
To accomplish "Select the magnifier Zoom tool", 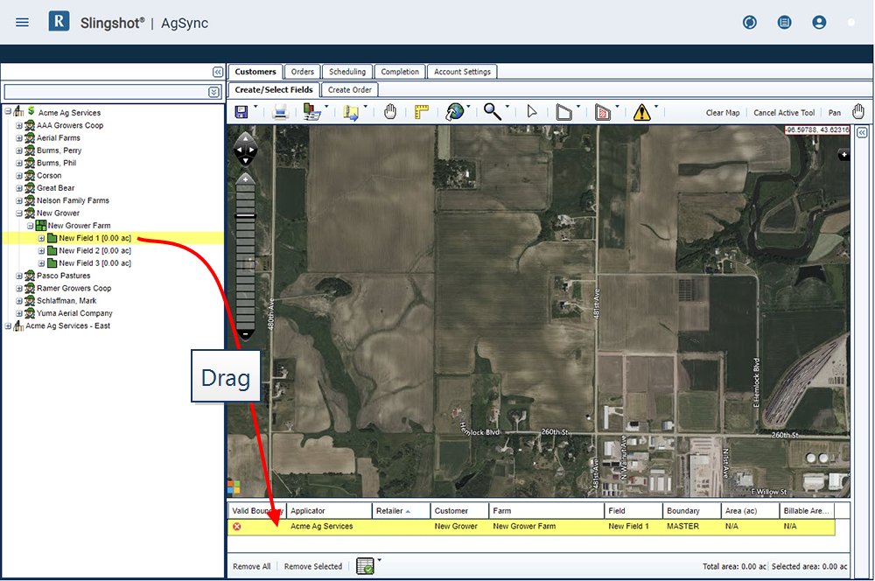I will click(x=492, y=112).
